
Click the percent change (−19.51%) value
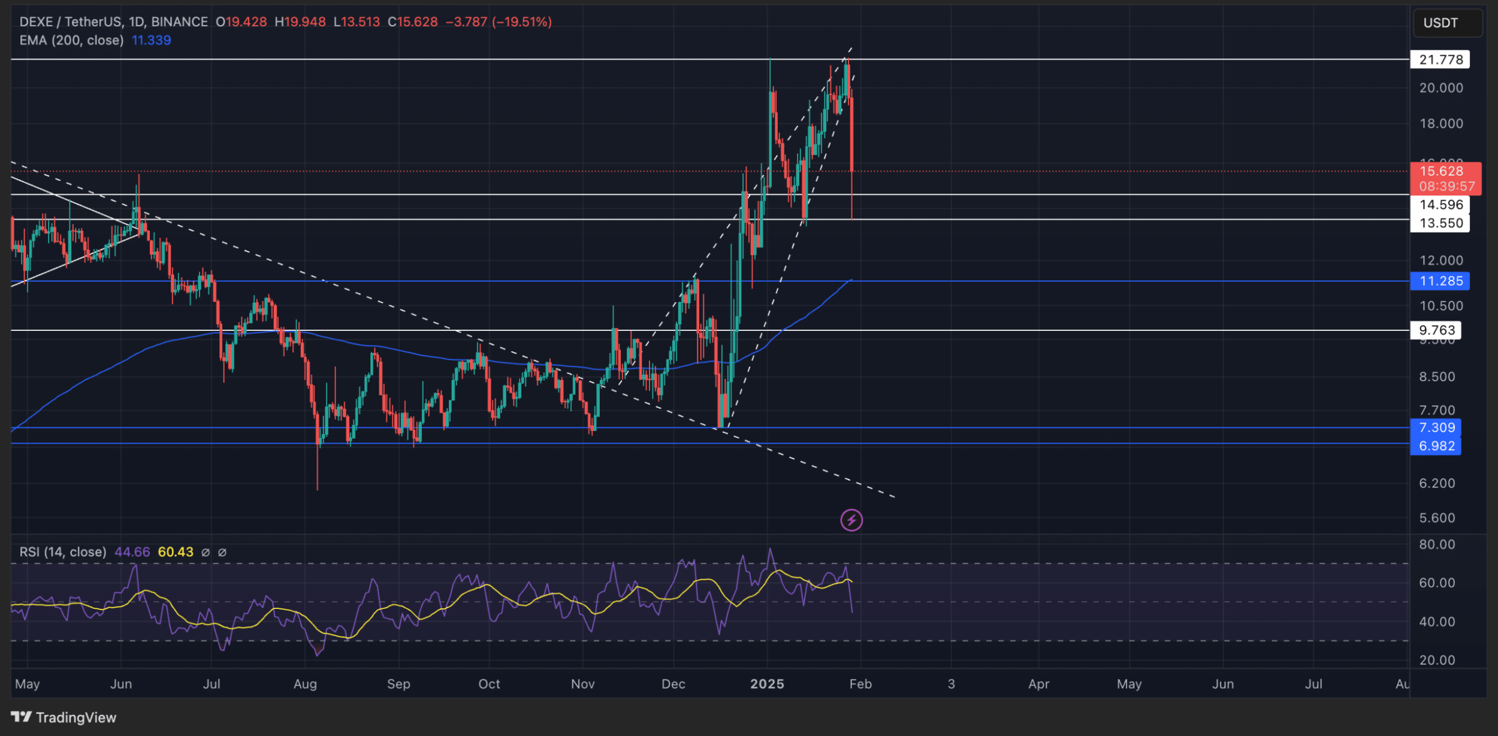522,22
